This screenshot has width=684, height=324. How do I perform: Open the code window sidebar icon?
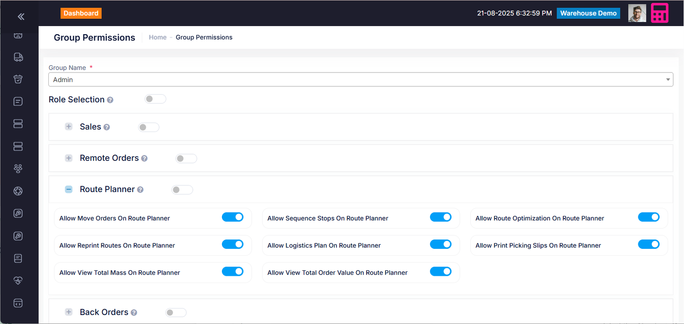18,303
